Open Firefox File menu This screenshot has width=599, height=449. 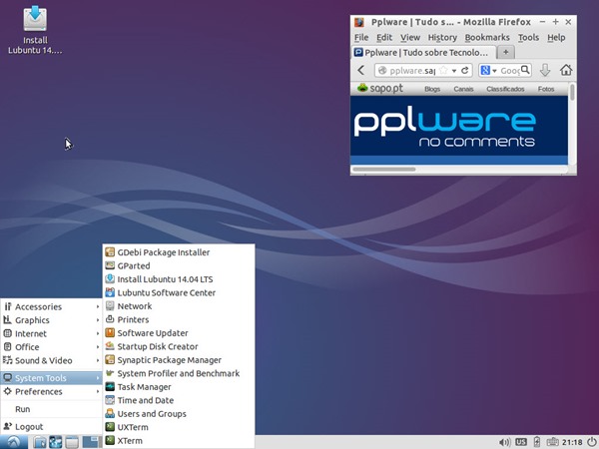pyautogui.click(x=361, y=38)
